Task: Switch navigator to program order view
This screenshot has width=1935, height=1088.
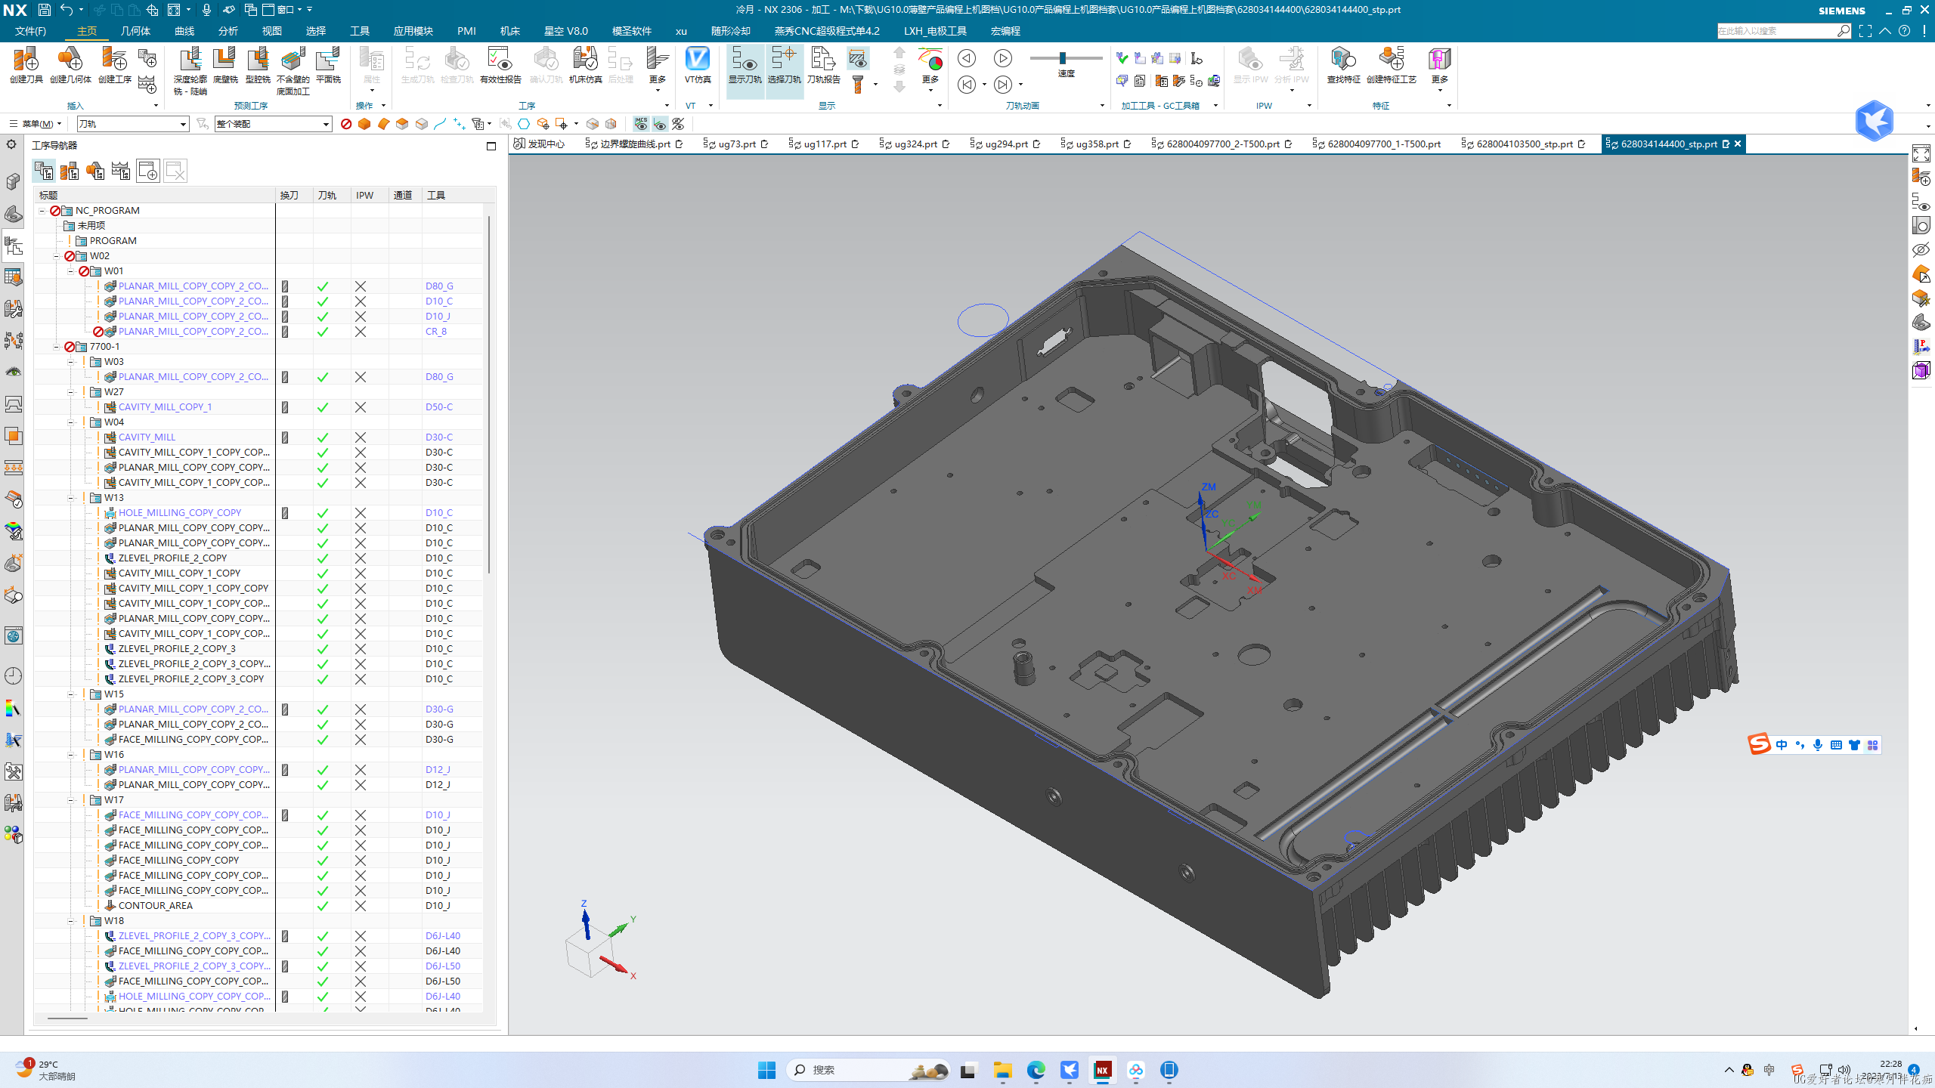Action: [x=44, y=171]
